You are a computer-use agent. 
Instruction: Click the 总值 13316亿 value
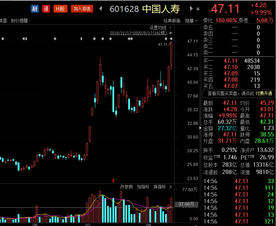click(263, 165)
